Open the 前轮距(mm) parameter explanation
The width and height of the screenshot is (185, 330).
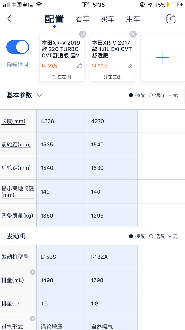(16, 145)
